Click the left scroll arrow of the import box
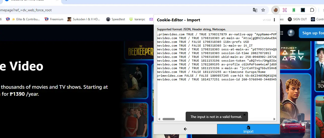The width and height of the screenshot is (324, 138). click(159, 119)
